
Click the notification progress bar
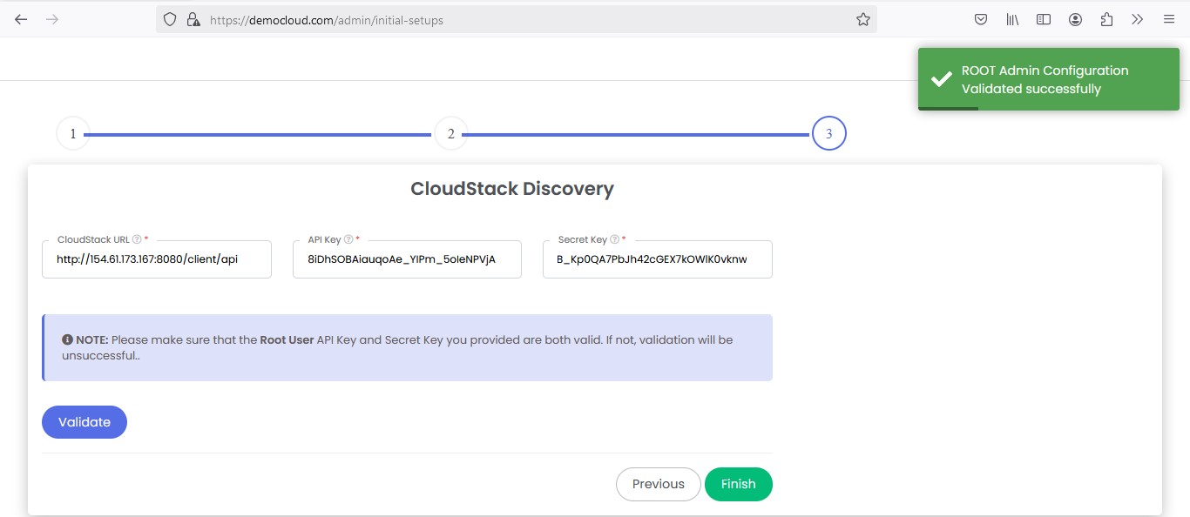(x=948, y=109)
